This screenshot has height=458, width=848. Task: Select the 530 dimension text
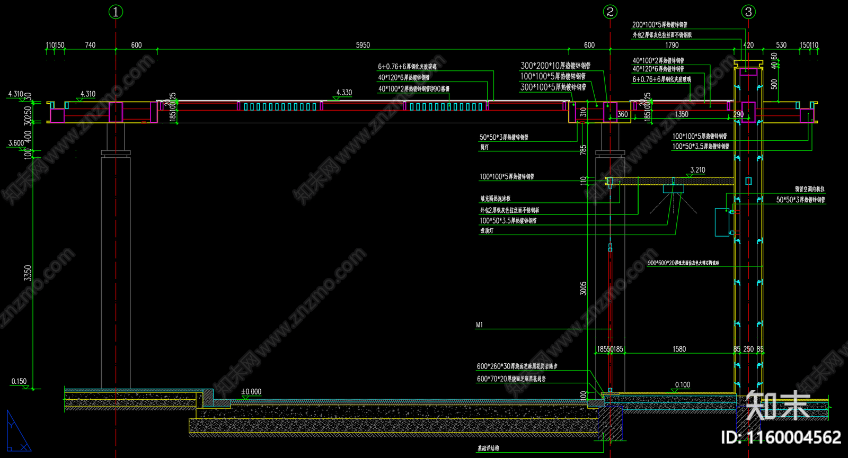(x=781, y=45)
